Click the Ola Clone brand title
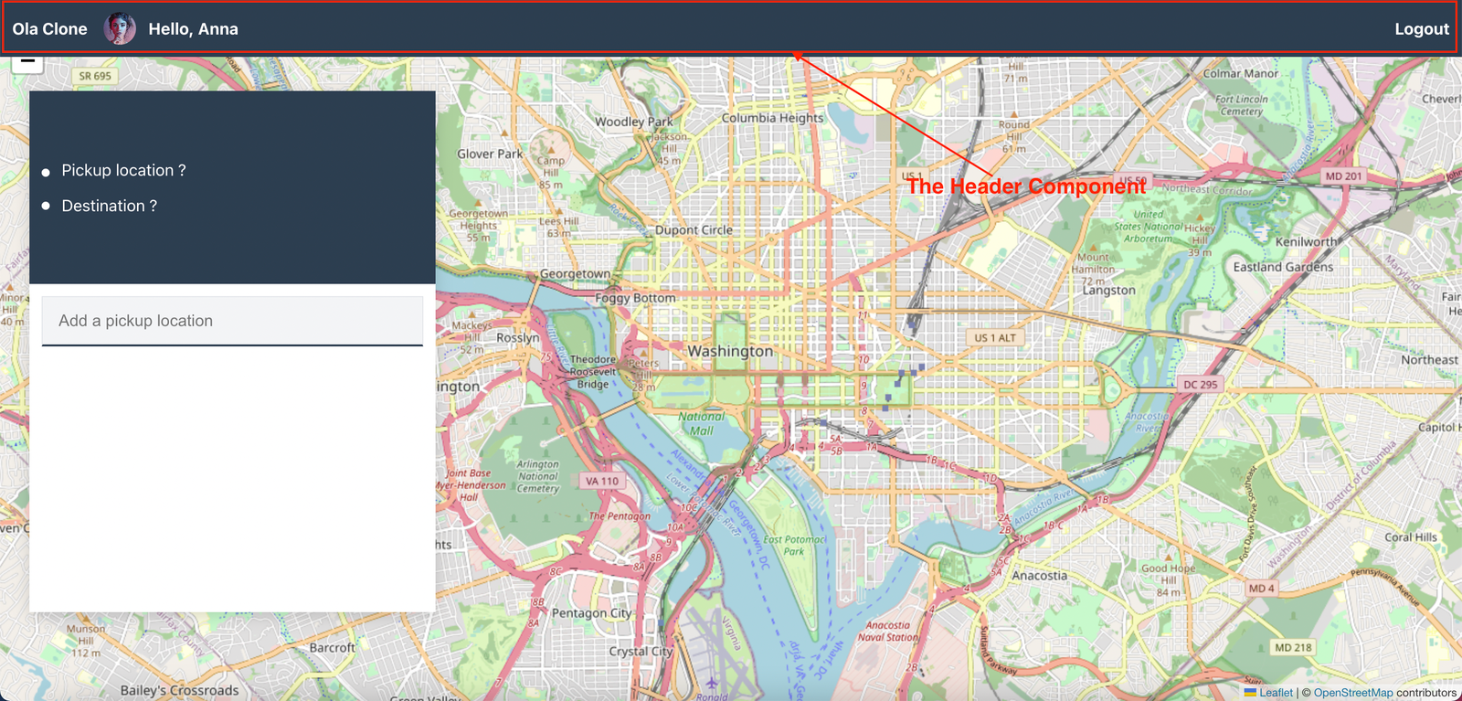This screenshot has height=701, width=1462. coord(50,29)
